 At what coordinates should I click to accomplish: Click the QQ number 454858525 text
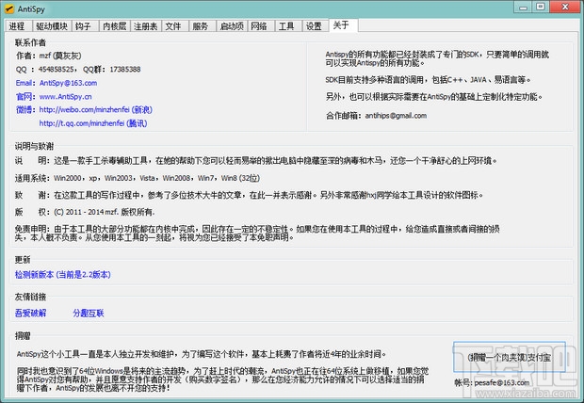coord(57,70)
